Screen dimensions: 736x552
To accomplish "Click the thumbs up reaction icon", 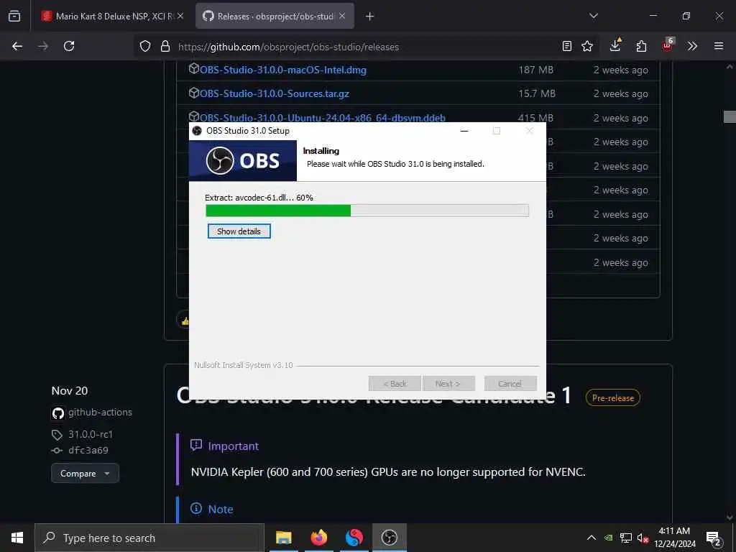I will pyautogui.click(x=185, y=321).
